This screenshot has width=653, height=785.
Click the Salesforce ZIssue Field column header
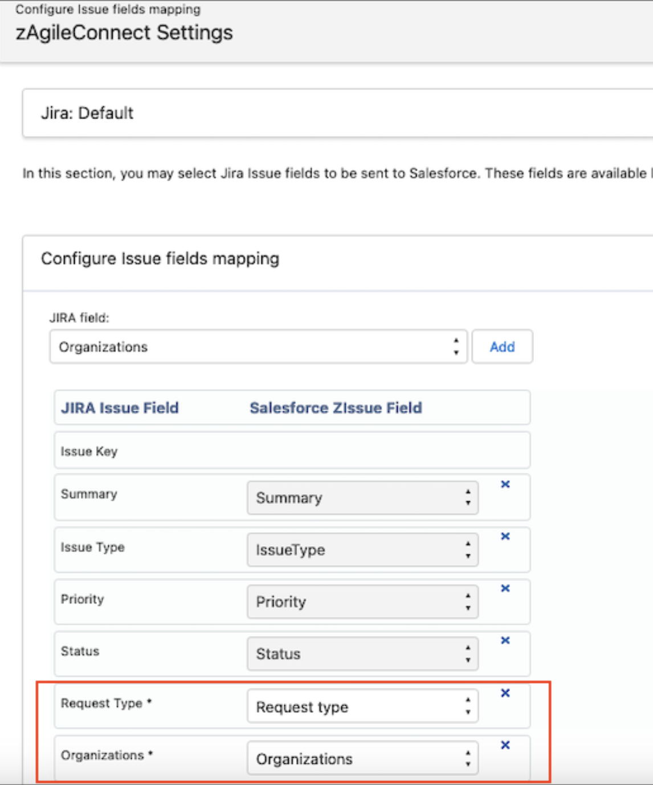coord(336,408)
